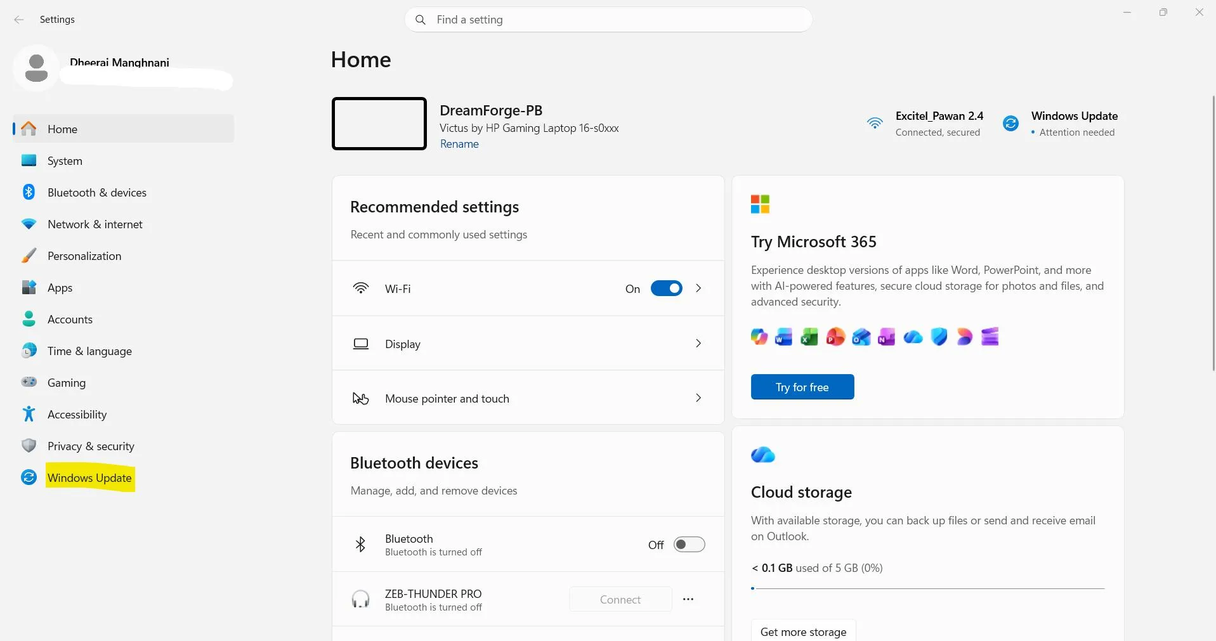Click the Microsoft logo in the 365 card
Image resolution: width=1216 pixels, height=641 pixels.
coord(760,204)
